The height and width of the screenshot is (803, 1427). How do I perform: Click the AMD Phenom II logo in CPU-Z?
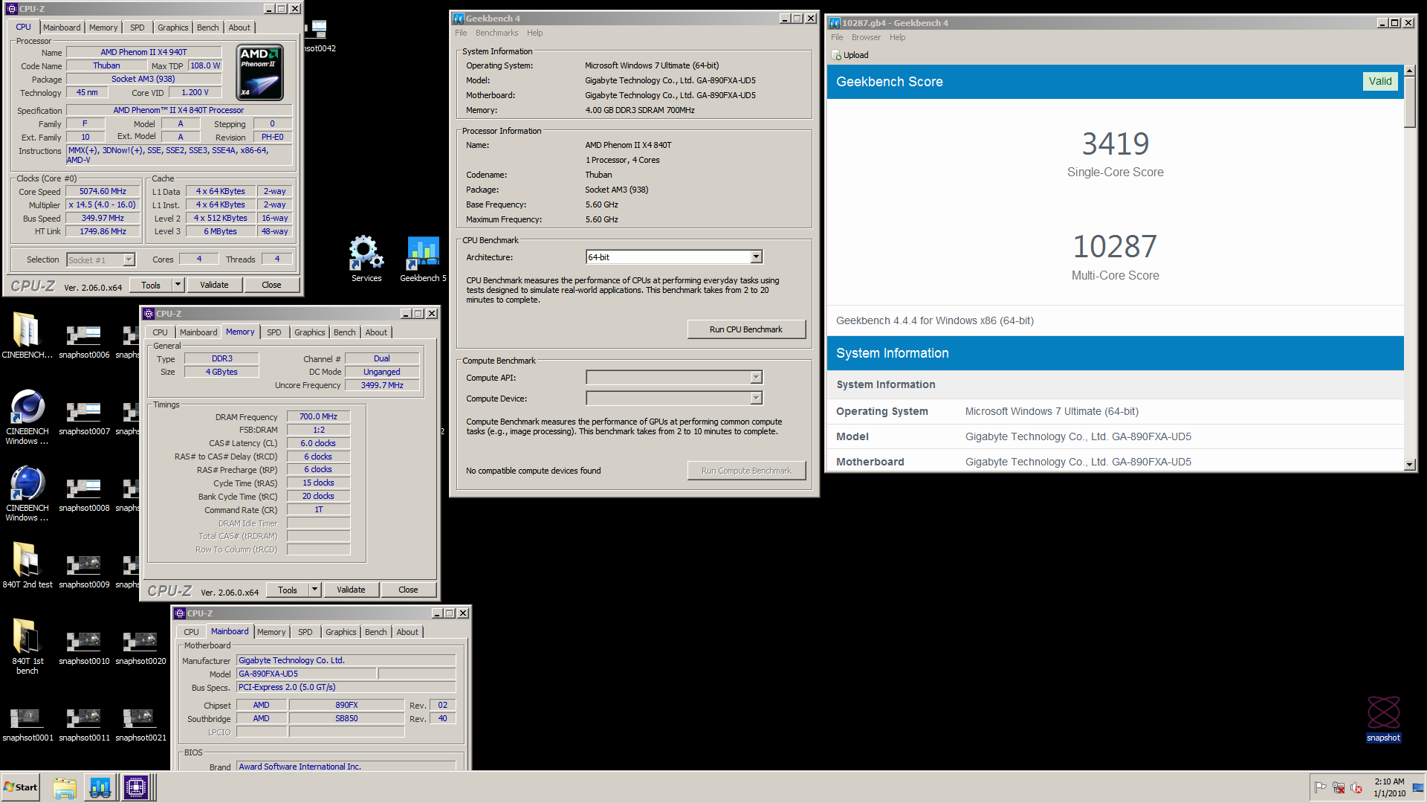point(260,73)
